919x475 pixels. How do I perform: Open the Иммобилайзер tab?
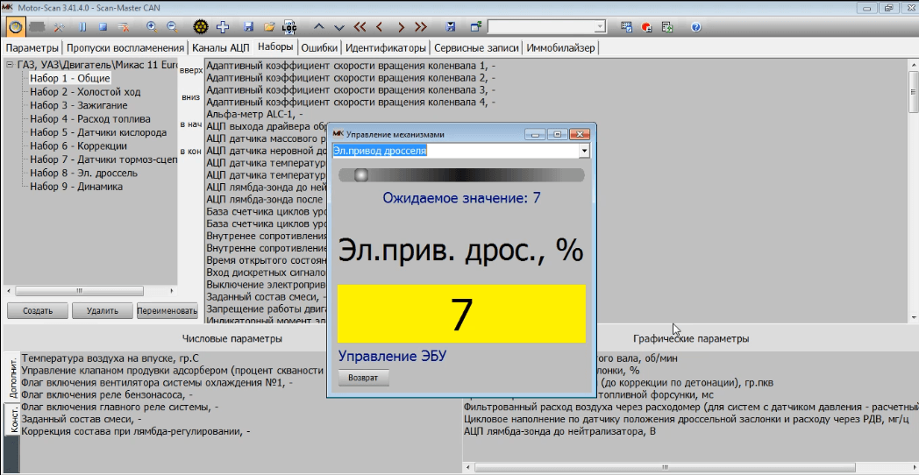[x=561, y=47]
